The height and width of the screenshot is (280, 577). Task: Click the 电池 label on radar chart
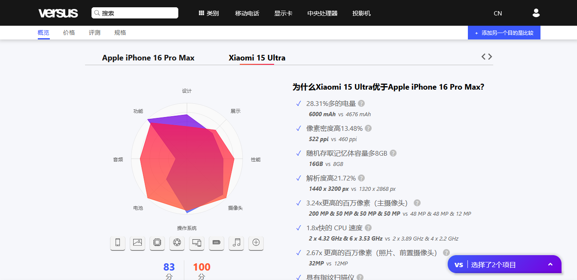pos(138,208)
